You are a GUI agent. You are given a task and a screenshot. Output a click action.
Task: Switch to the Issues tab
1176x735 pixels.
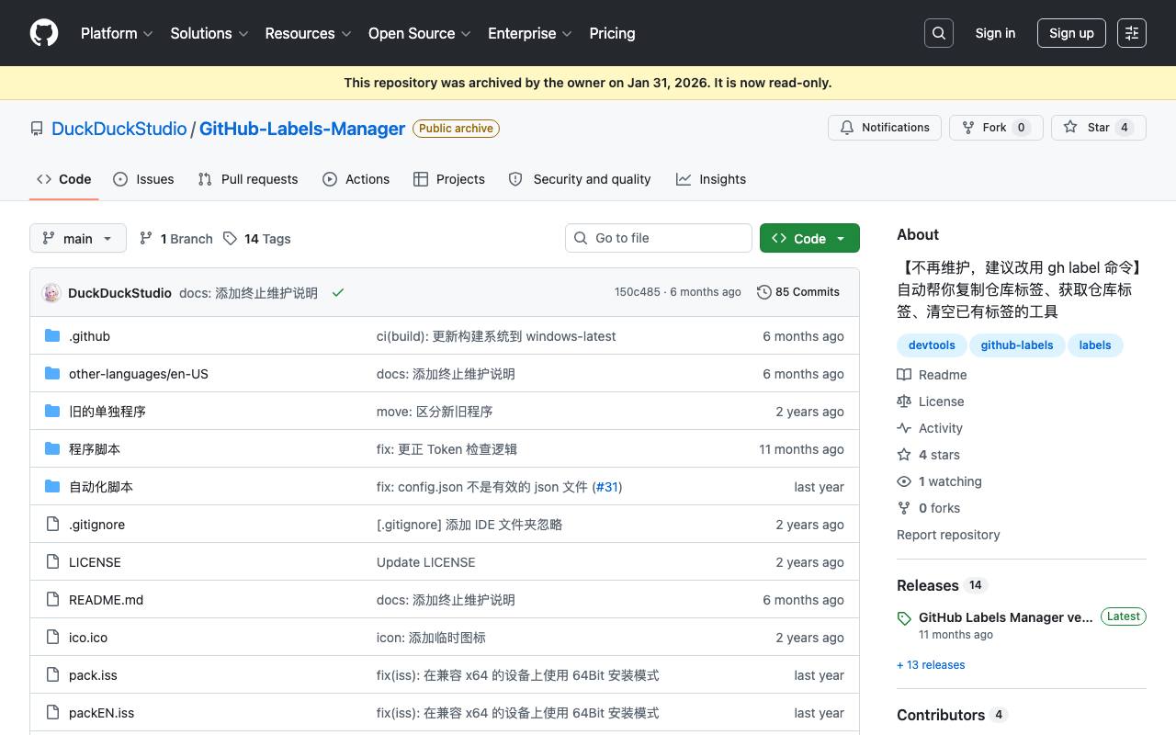143,179
